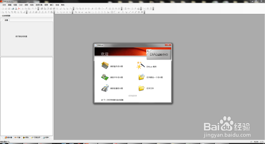Click 打开最后一个设计案 link
The width and height of the screenshot is (265, 144).
pyautogui.click(x=155, y=77)
